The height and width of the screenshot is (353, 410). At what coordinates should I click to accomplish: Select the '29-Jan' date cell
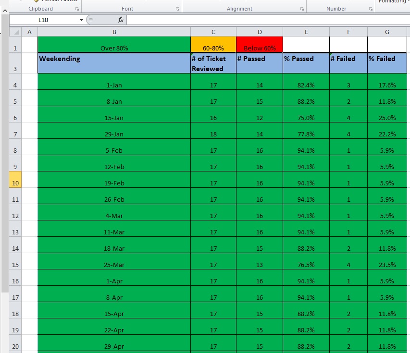point(114,131)
